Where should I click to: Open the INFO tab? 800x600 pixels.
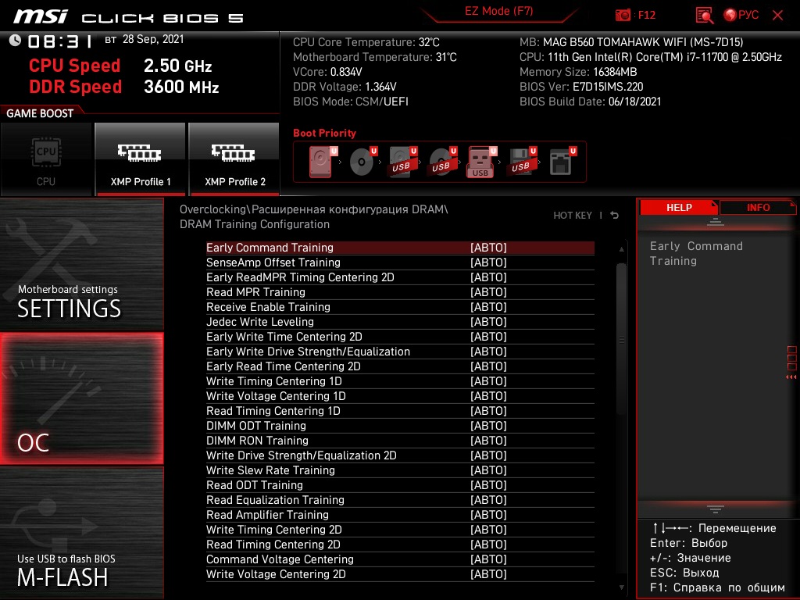[758, 208]
